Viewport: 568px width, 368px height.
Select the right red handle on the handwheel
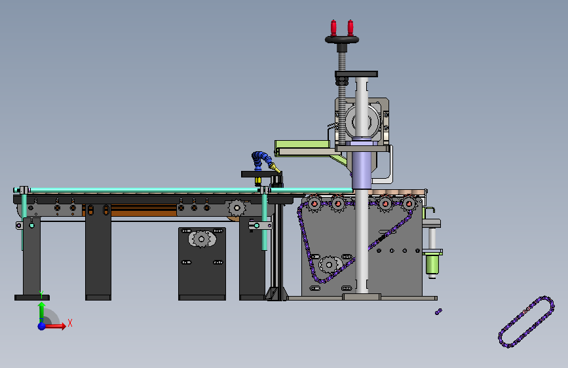pyautogui.click(x=350, y=28)
